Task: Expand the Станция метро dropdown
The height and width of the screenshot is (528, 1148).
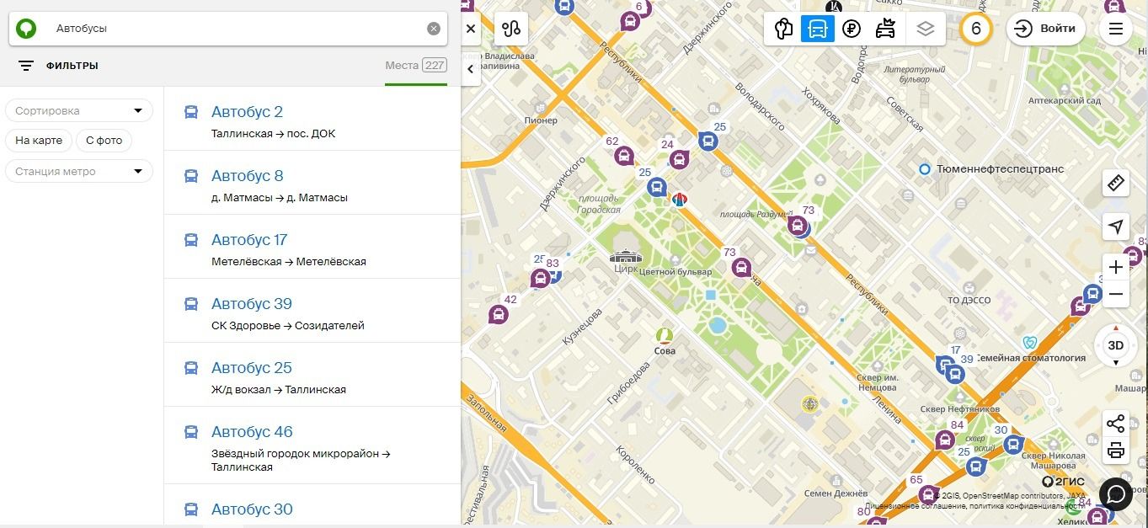Action: [x=79, y=171]
